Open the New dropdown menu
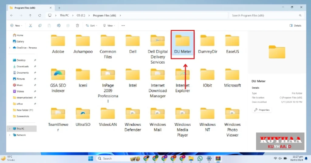Viewport: 311px width, 163px height. [16, 25]
